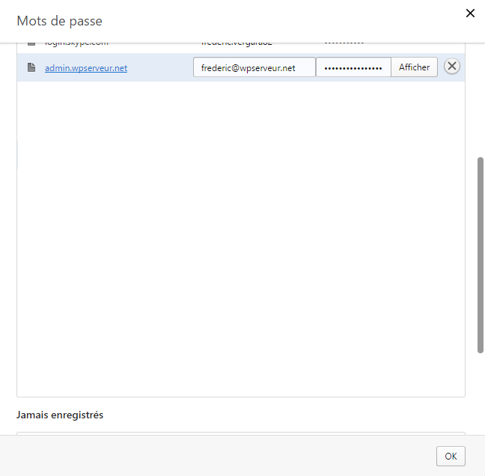
Task: Close the Mots de passe dialog
Action: (470, 13)
